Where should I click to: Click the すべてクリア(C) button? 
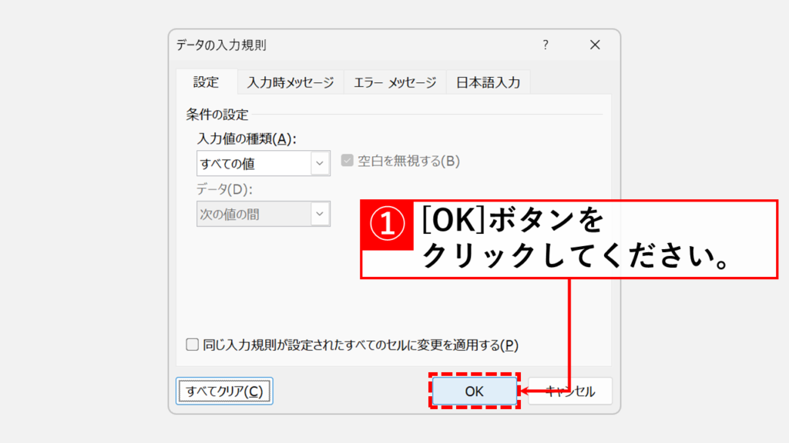224,391
